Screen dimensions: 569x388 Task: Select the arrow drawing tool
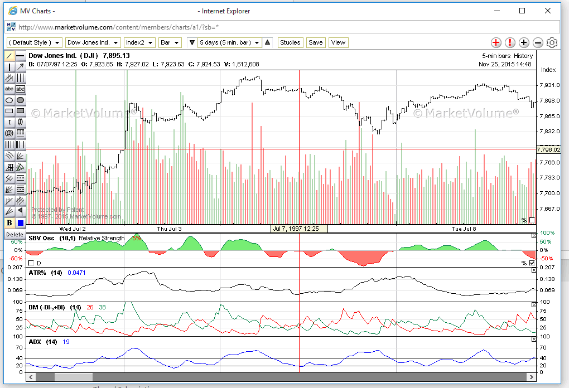21,67
